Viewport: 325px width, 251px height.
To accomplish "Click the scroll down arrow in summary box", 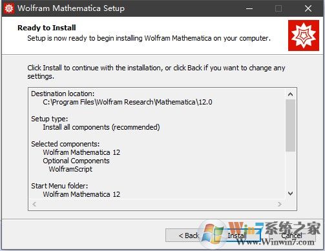I will 290,194.
